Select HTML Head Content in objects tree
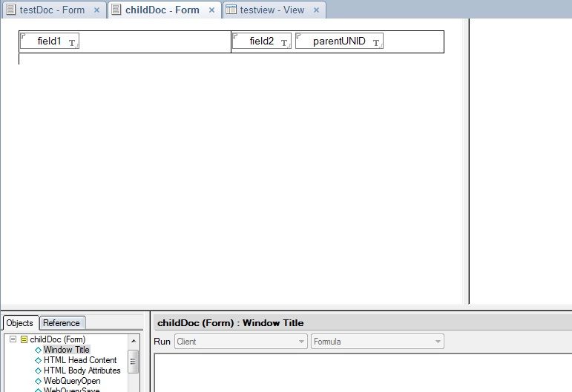 [x=79, y=360]
